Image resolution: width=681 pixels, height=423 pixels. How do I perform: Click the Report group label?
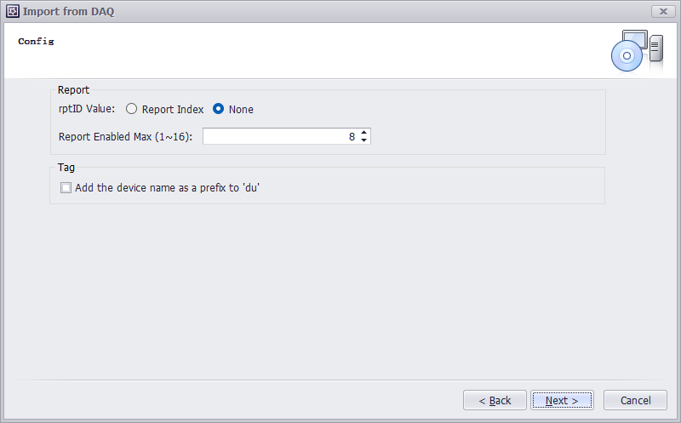pos(73,89)
